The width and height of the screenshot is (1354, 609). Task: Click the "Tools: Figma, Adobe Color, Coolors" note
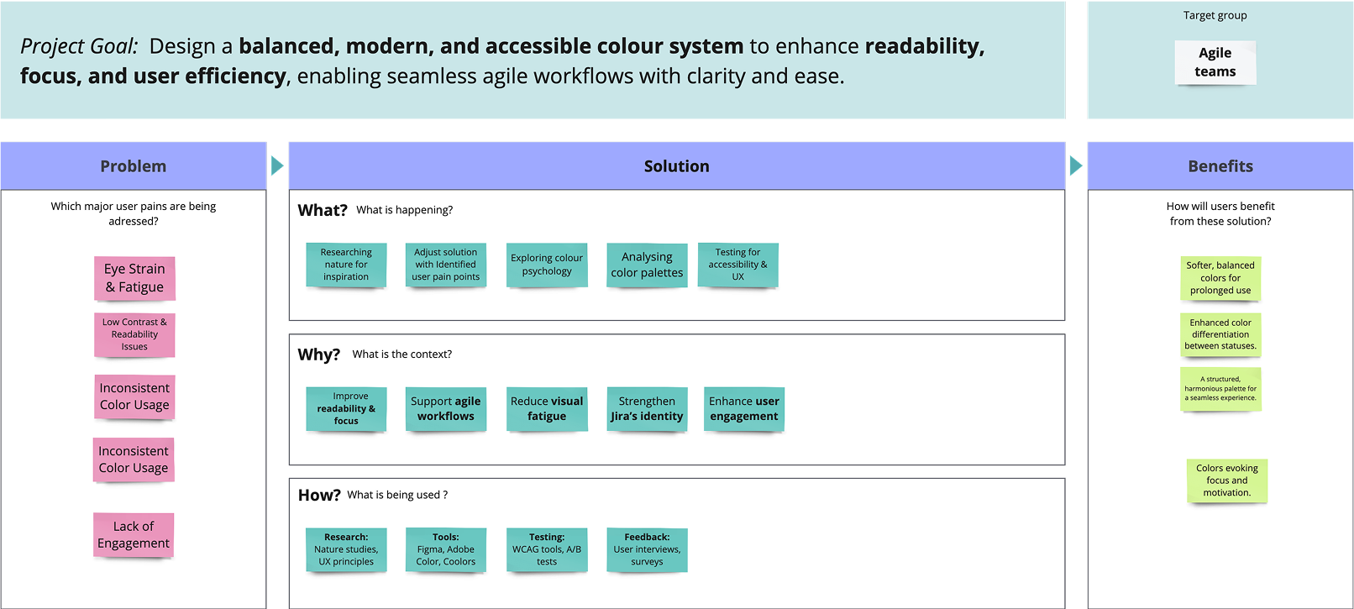click(x=446, y=549)
